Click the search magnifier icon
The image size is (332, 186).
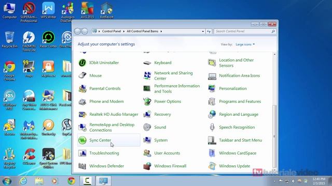tap(273, 31)
